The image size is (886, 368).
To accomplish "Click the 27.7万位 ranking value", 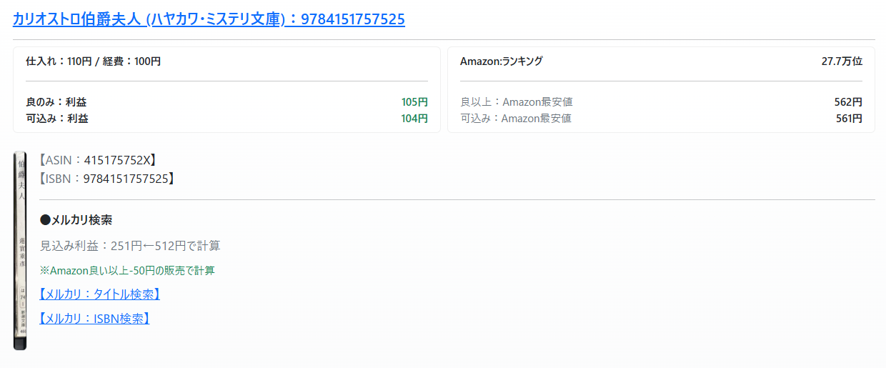I will [x=842, y=61].
